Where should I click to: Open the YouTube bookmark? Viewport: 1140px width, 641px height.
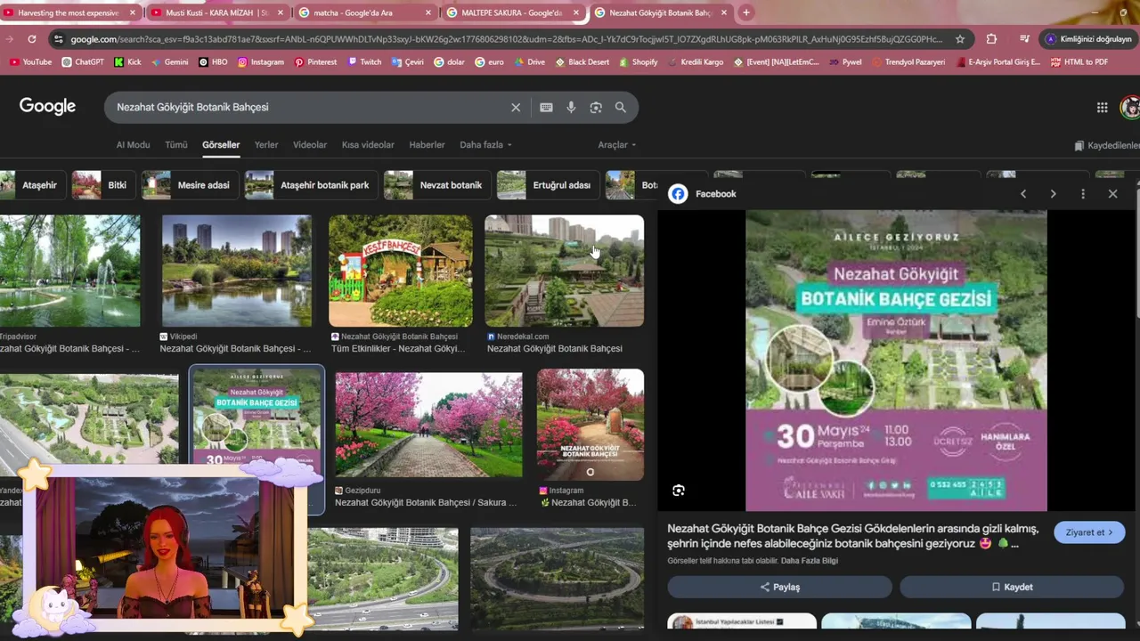pos(30,62)
